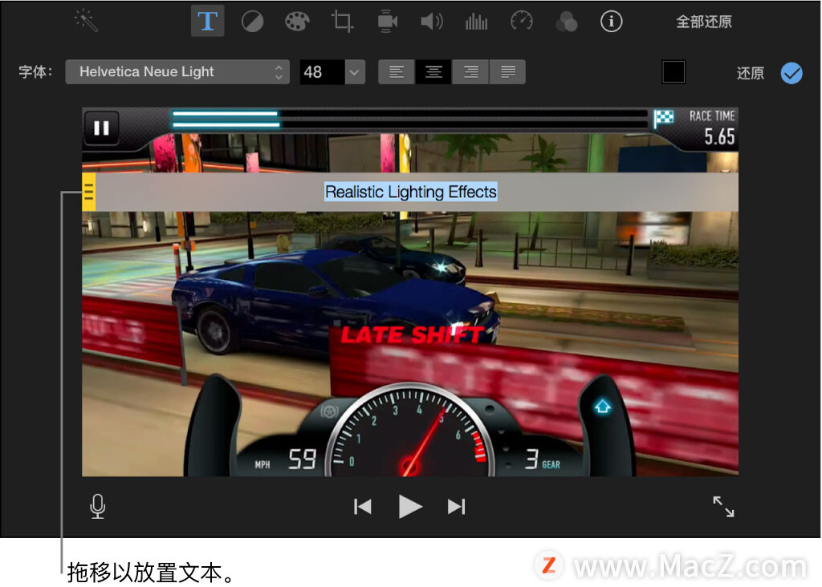
Task: Align text to the left
Action: click(397, 71)
